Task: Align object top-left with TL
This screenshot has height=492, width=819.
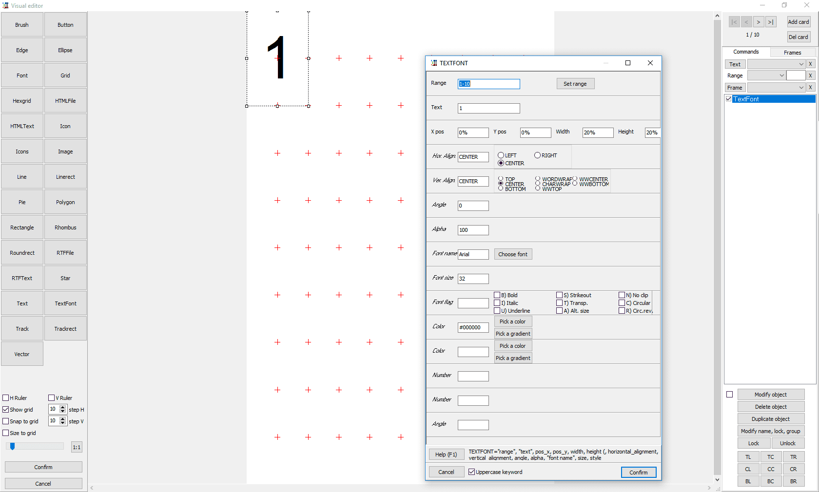Action: coord(748,457)
